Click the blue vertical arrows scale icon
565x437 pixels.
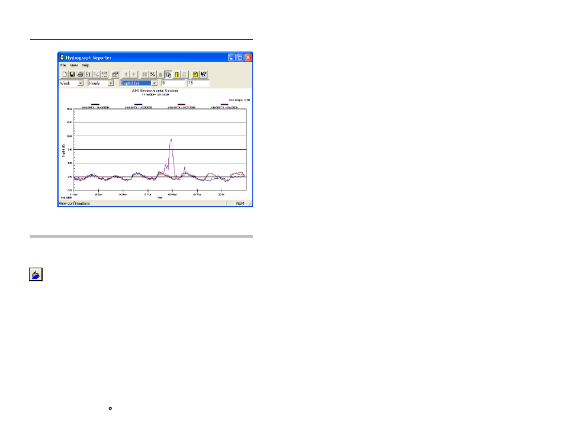click(88, 75)
